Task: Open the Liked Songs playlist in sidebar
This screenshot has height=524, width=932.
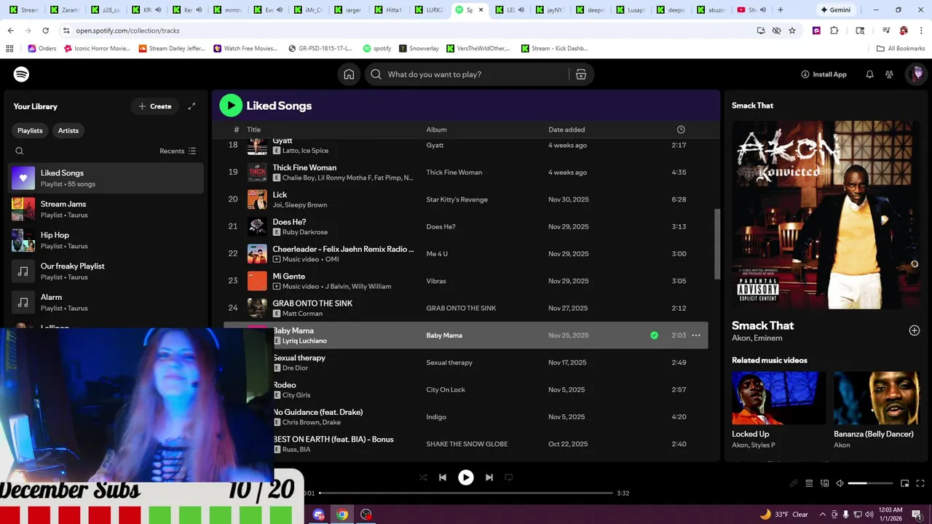Action: [106, 178]
